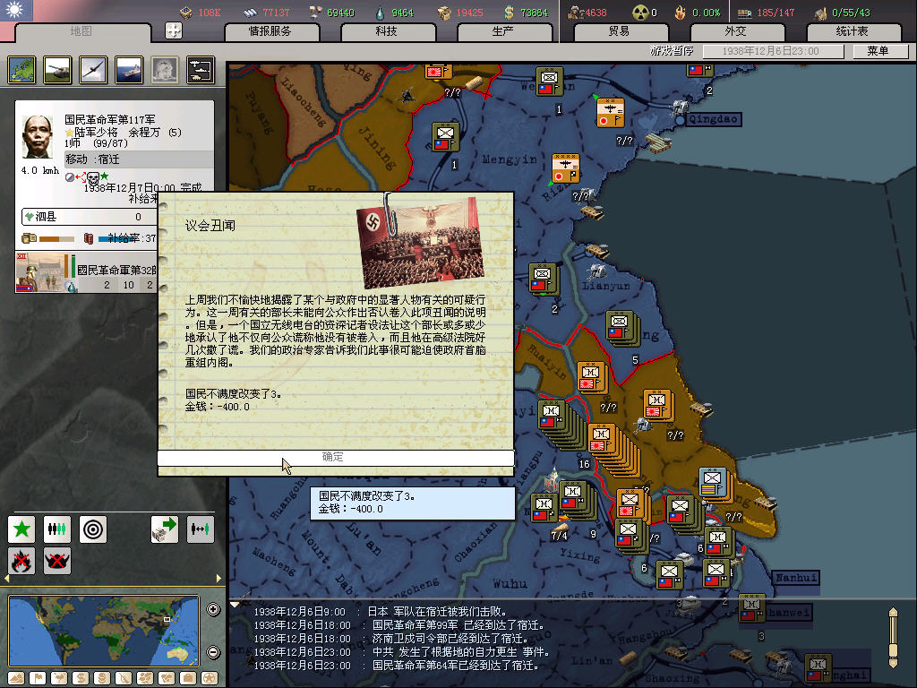Click the green-arrow unit transfer button
This screenshot has width=917, height=688.
pos(165,529)
